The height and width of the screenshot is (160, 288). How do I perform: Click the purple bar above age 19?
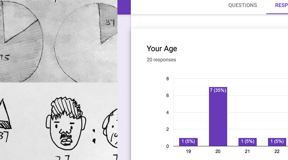[188, 142]
